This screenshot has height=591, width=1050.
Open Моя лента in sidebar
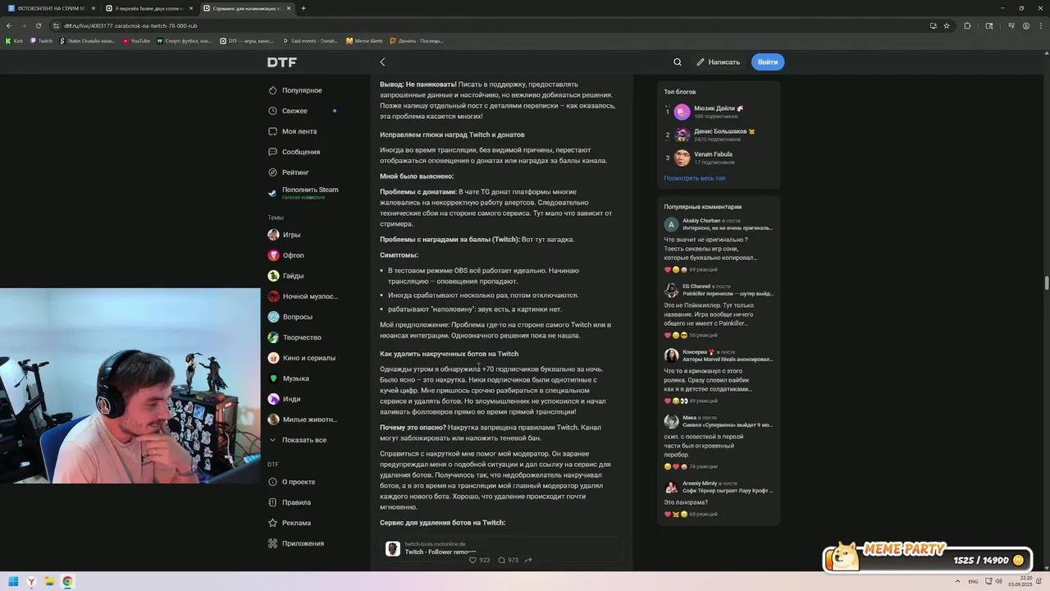(299, 131)
